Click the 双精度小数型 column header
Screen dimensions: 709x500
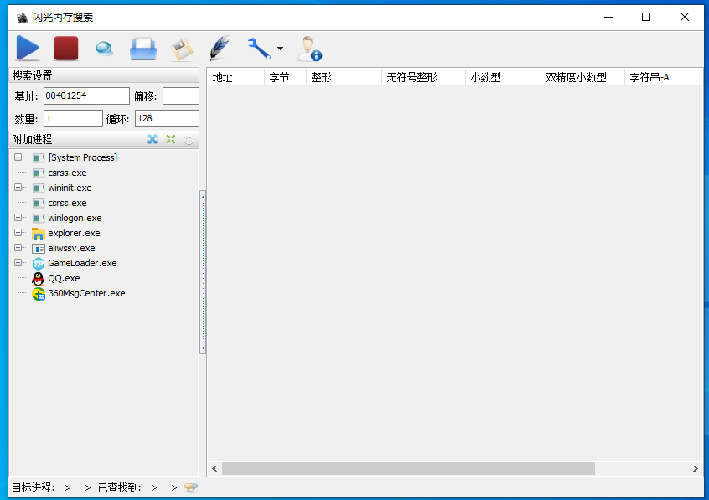tap(582, 77)
